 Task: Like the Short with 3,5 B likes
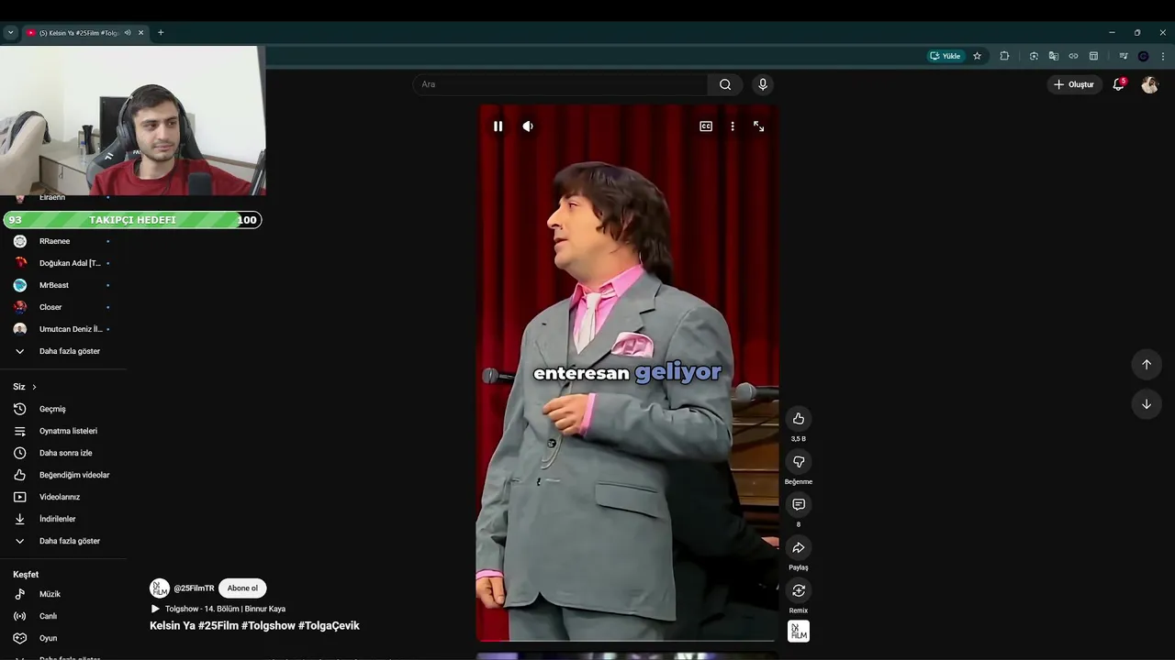799,419
